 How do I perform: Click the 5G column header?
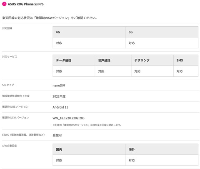[162, 32]
